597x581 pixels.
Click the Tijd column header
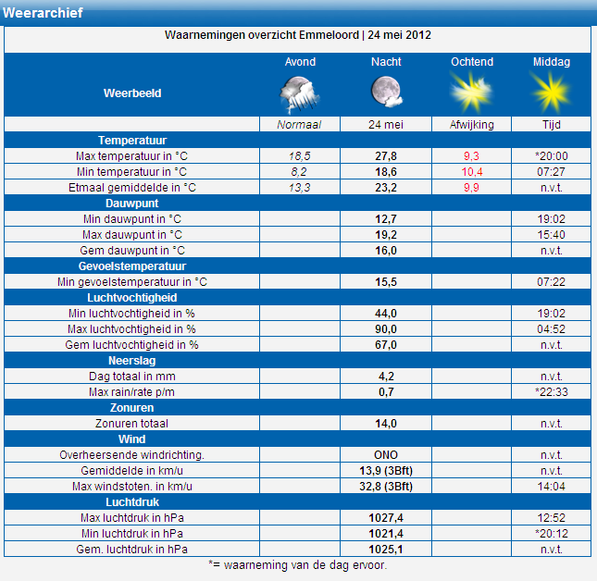[552, 124]
